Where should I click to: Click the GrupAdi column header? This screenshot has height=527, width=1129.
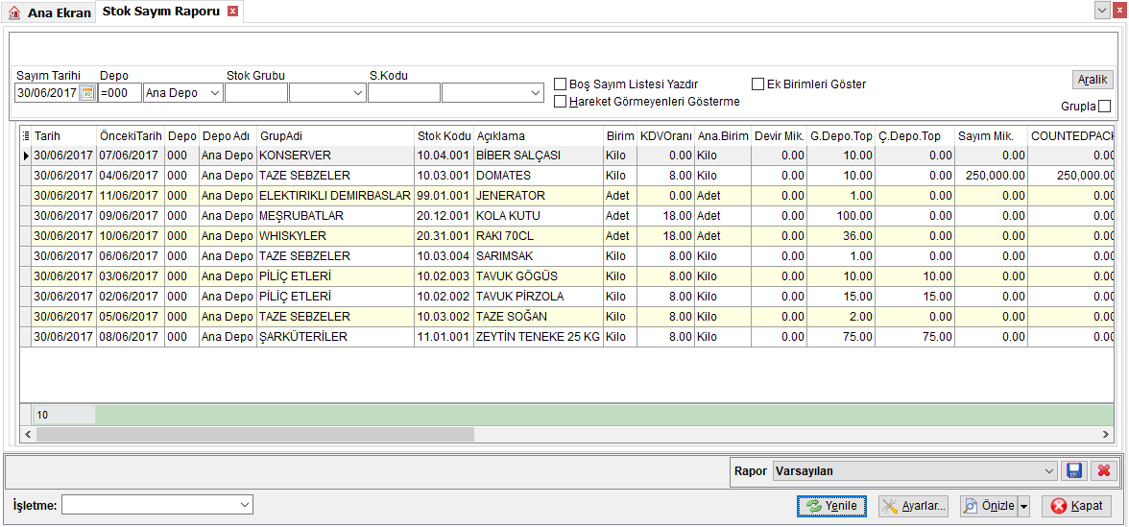[336, 136]
